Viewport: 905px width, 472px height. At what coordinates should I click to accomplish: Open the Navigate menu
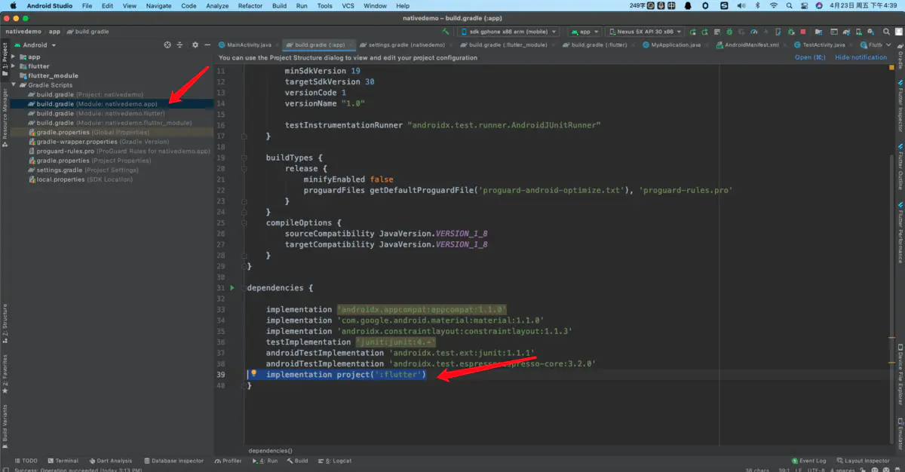pos(158,5)
